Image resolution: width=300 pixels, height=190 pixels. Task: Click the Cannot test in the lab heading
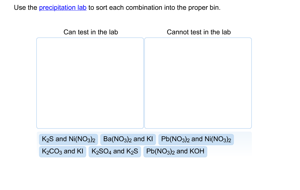coord(199,32)
